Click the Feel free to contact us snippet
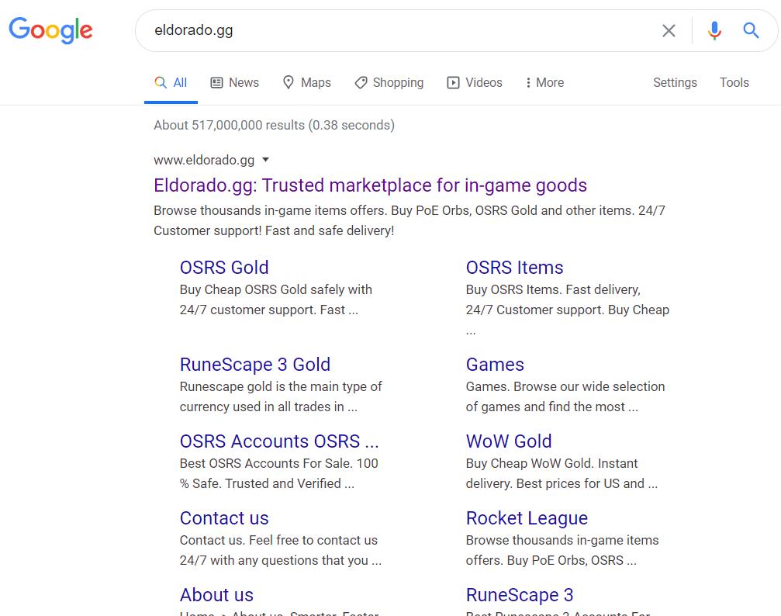 pyautogui.click(x=281, y=550)
